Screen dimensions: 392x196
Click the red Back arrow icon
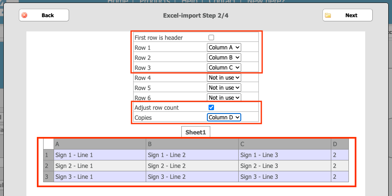click(24, 15)
